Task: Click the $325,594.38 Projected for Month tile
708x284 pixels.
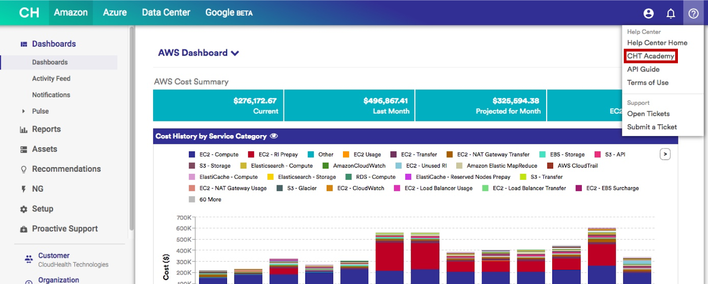Action: pos(481,105)
